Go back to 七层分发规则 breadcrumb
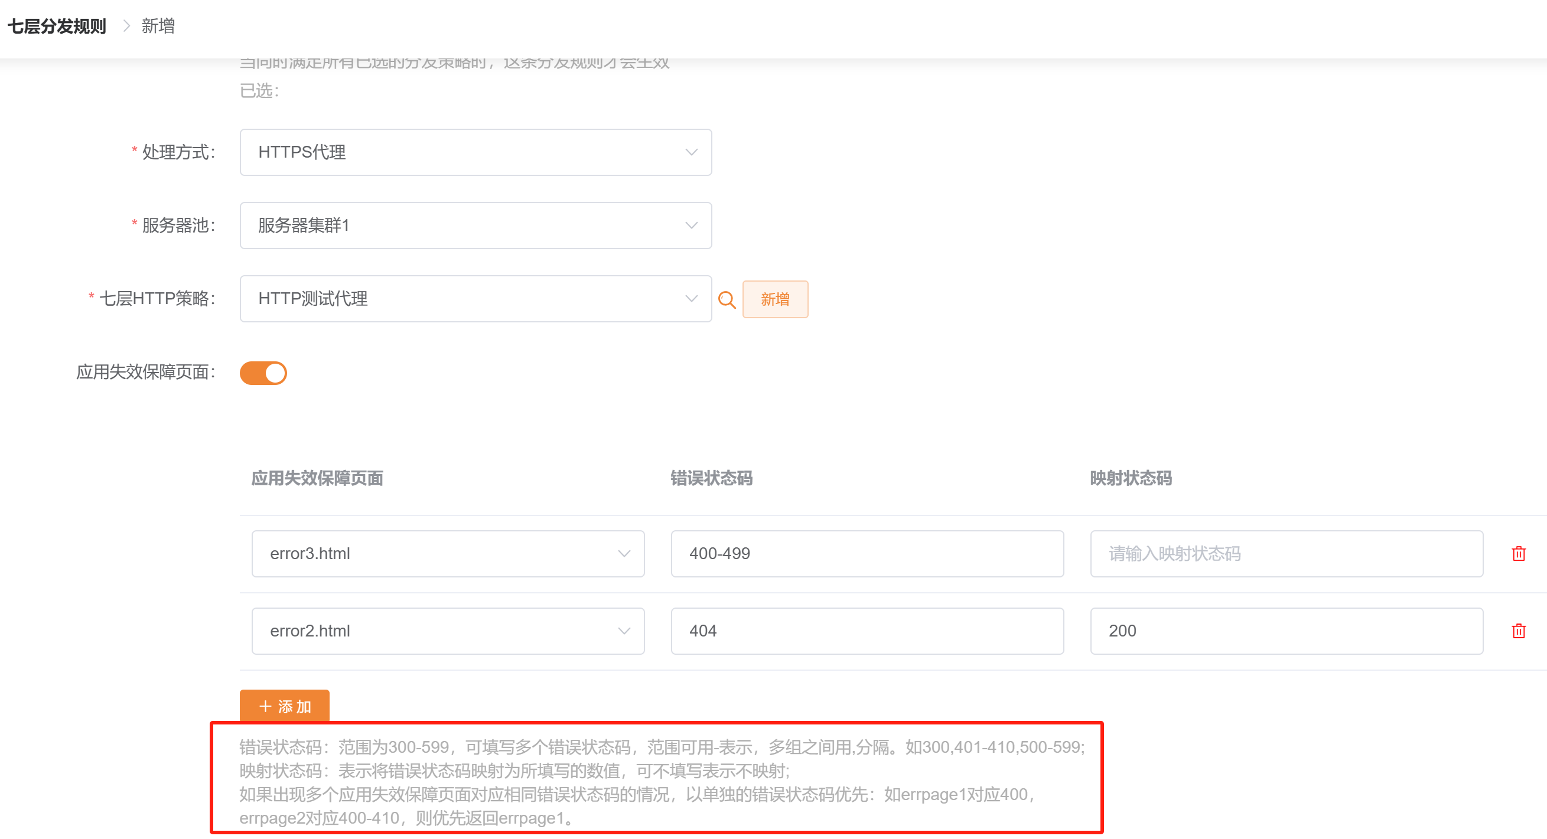This screenshot has height=839, width=1547. coord(57,27)
